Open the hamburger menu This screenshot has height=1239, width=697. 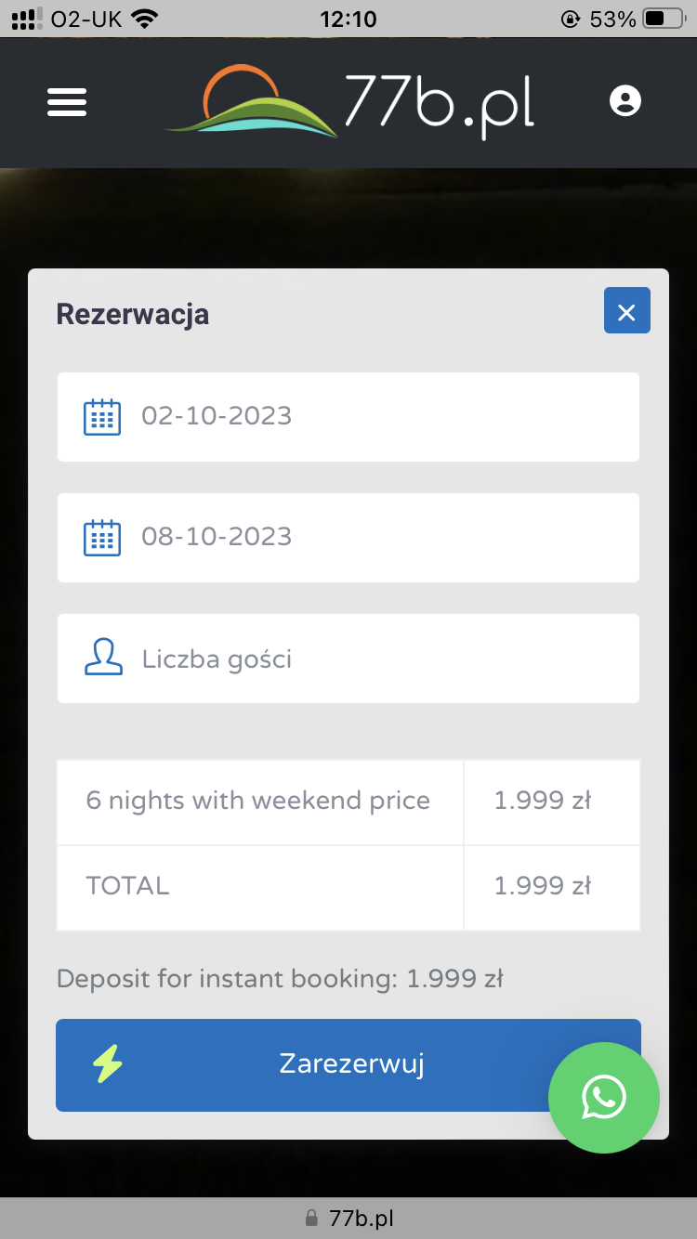click(x=67, y=101)
